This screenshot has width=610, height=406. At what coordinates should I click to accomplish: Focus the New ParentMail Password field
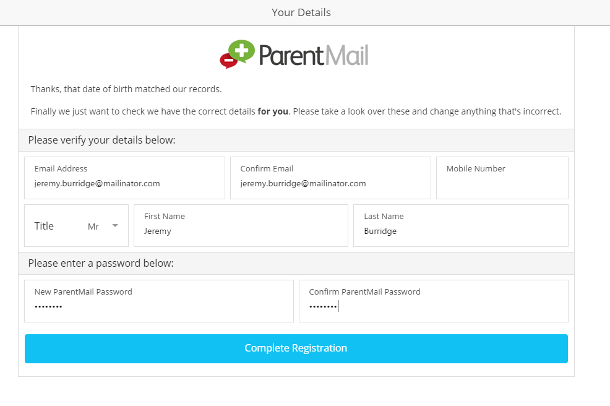click(x=158, y=306)
